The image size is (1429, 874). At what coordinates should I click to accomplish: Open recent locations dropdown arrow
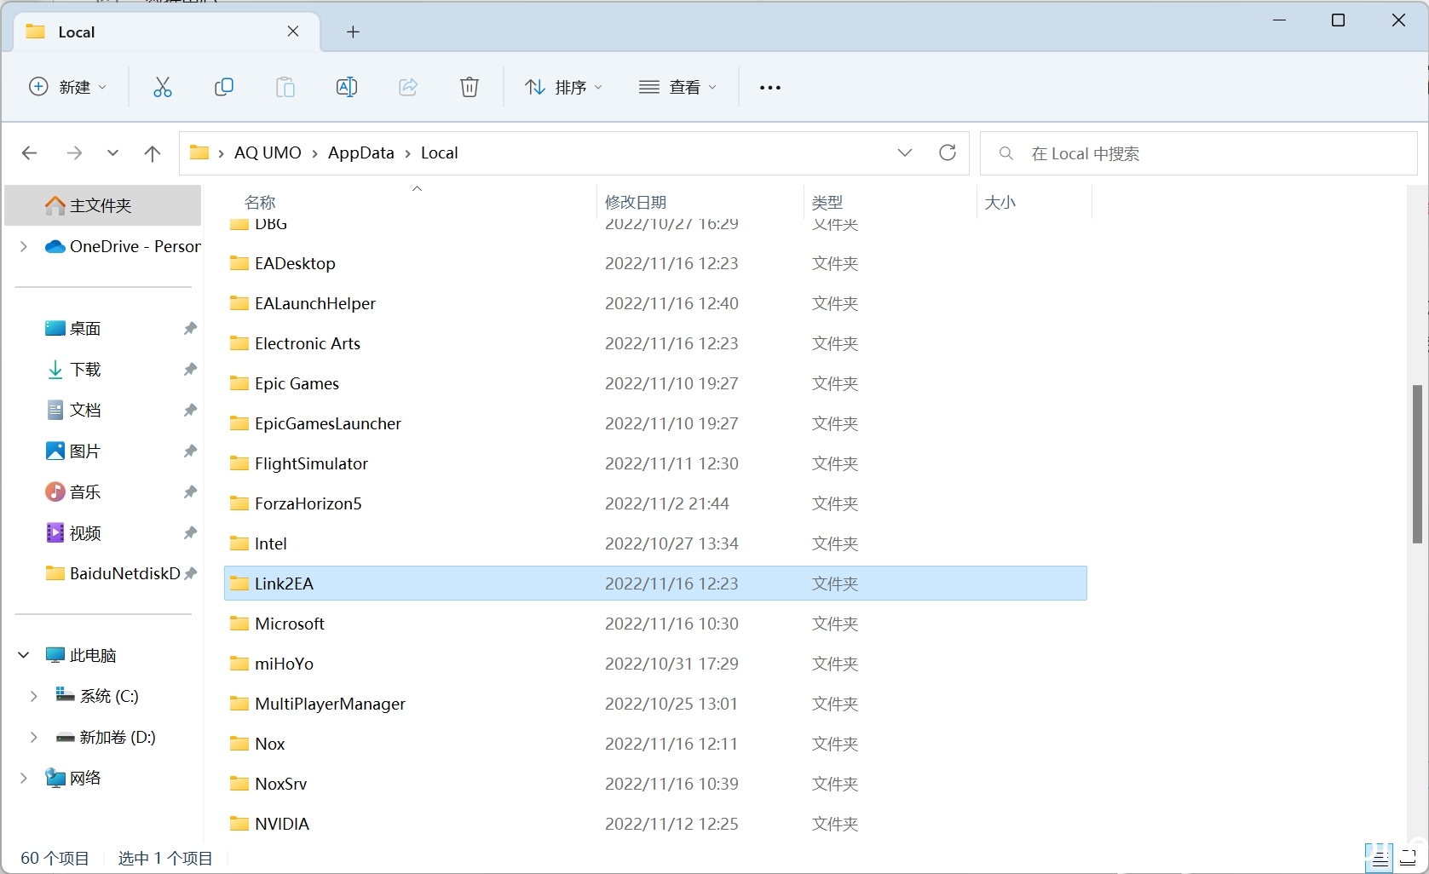112,153
